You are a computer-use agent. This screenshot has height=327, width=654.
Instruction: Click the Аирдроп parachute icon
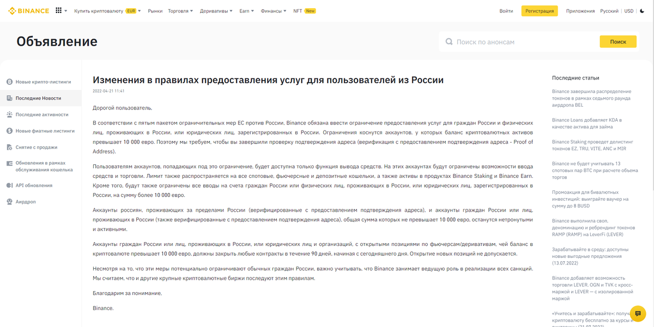point(9,201)
